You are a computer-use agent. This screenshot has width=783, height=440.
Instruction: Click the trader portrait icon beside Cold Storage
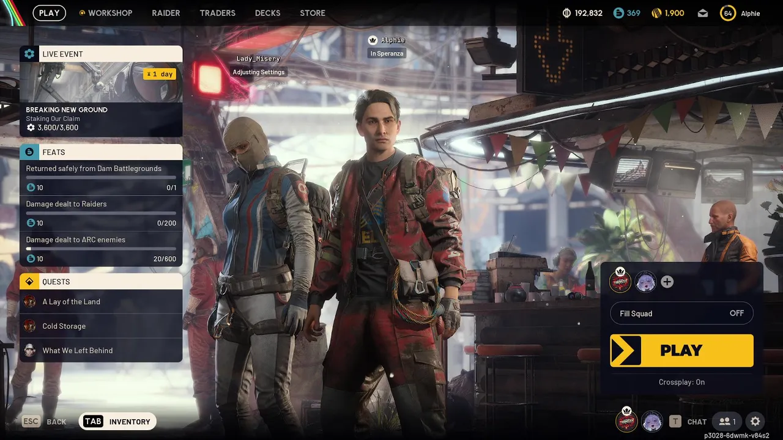(x=29, y=326)
